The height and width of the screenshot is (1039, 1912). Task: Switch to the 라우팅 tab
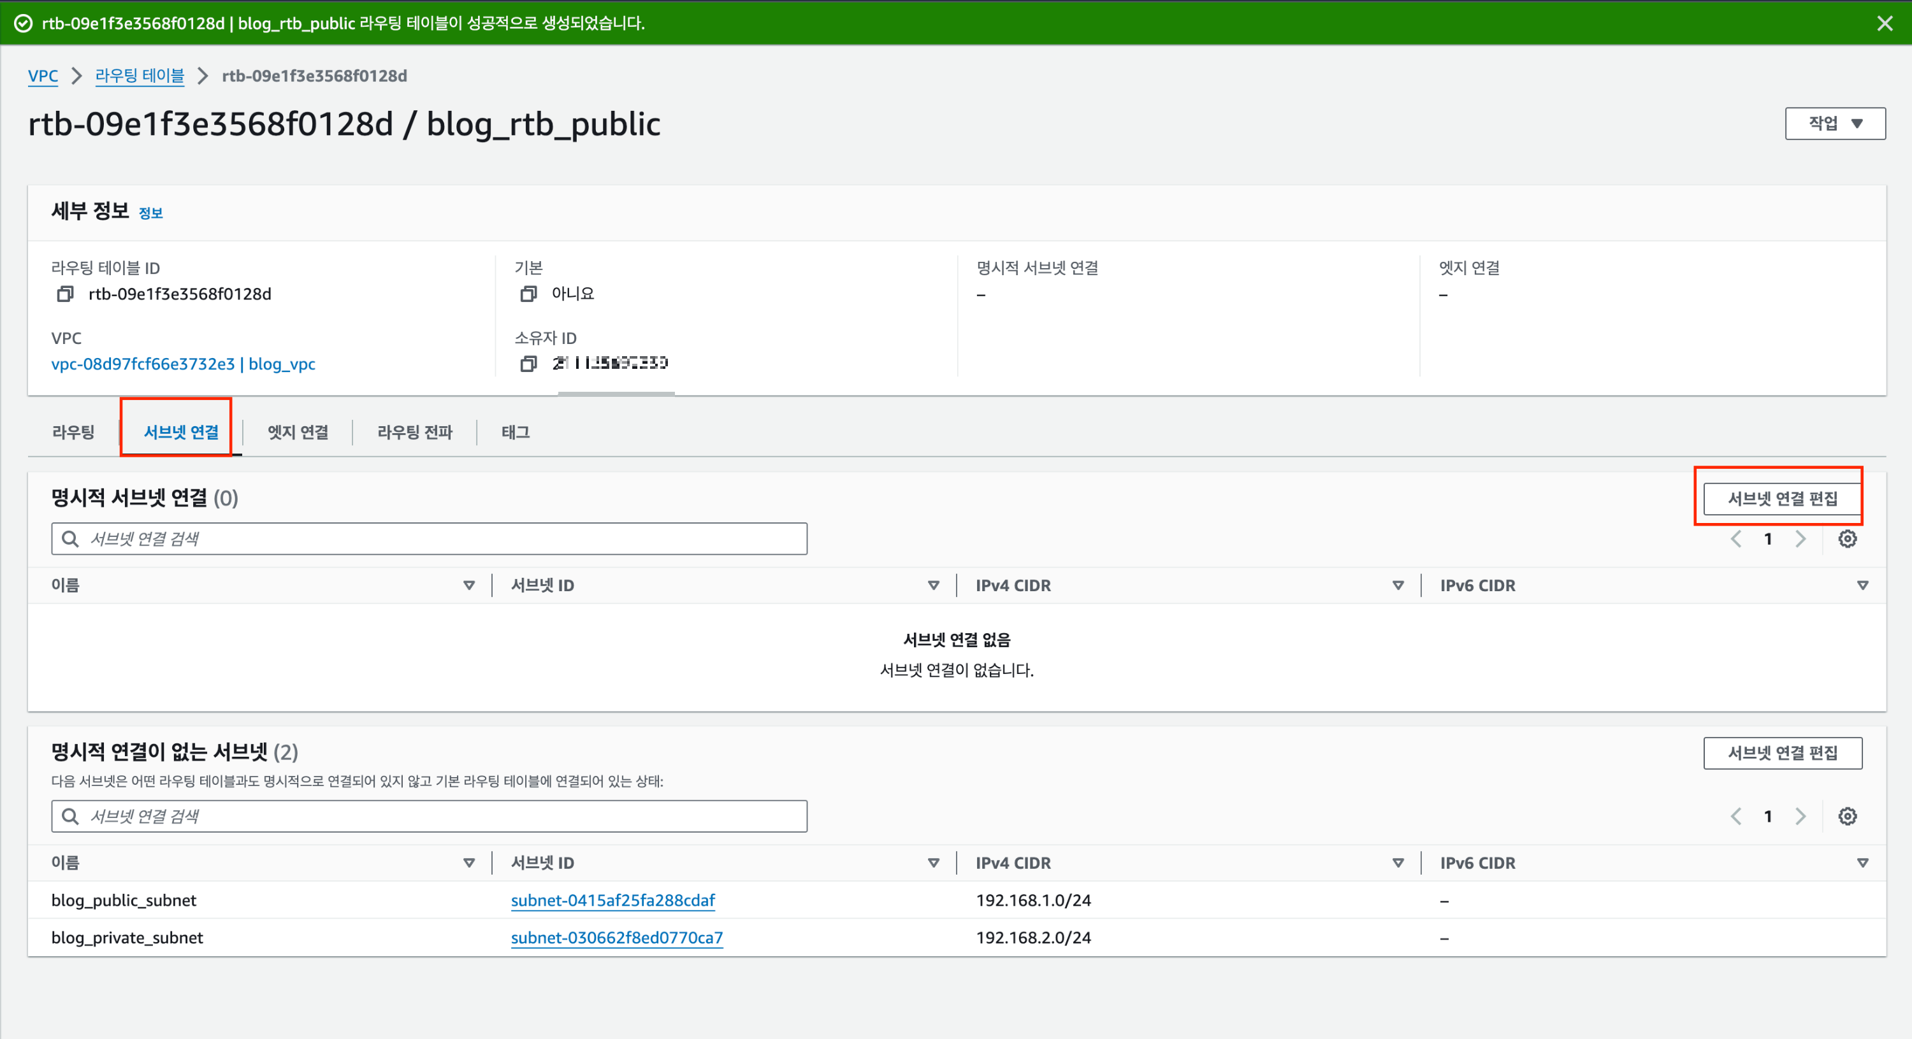point(73,432)
